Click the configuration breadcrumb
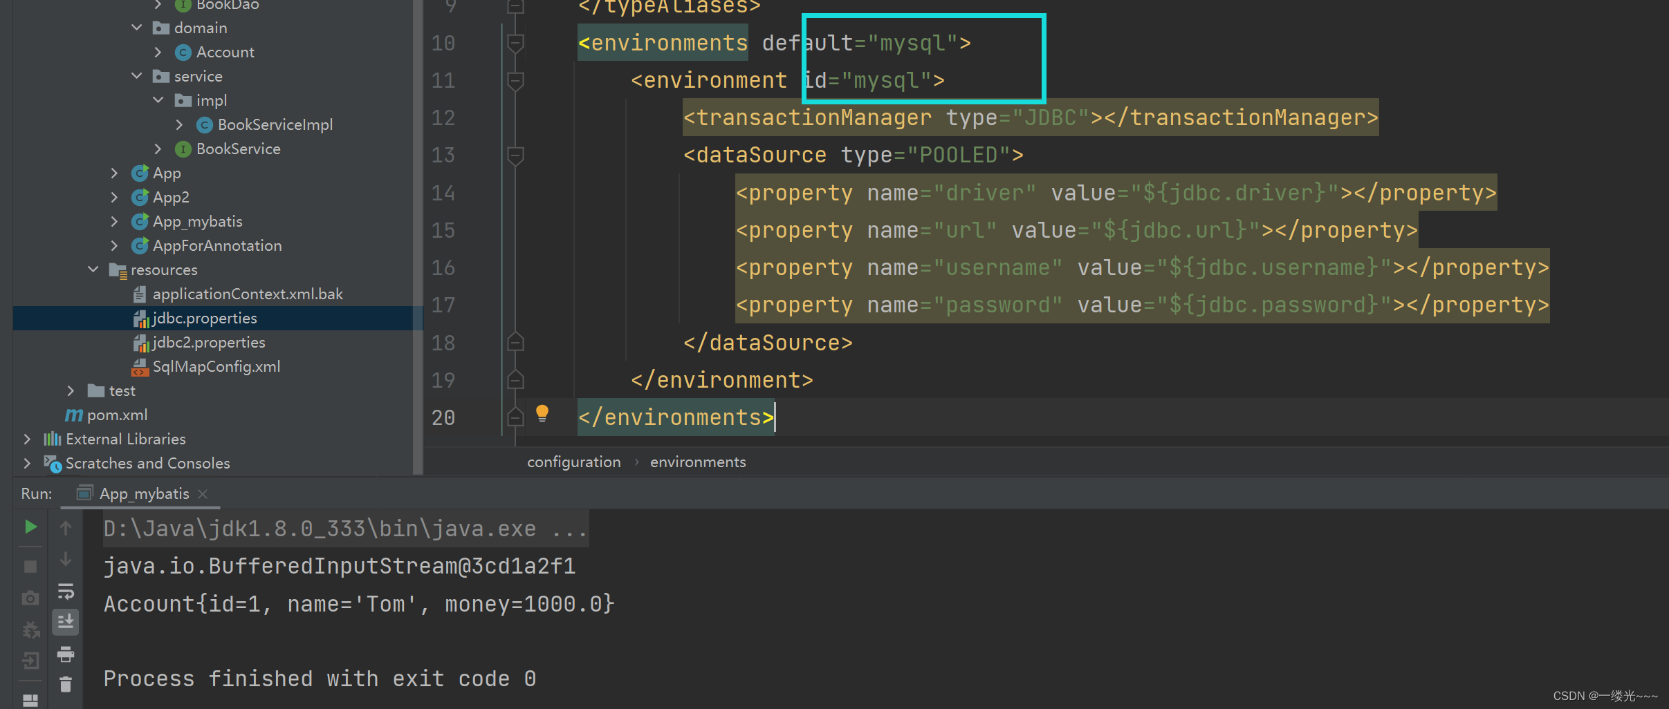 tap(573, 462)
